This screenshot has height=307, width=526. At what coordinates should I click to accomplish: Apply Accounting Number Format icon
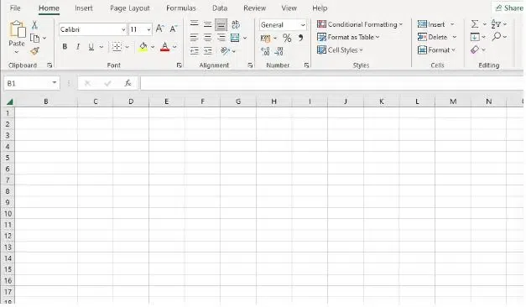click(x=265, y=39)
